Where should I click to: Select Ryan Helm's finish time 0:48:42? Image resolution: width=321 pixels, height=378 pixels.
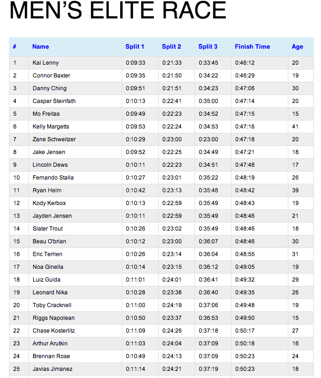coord(245,190)
